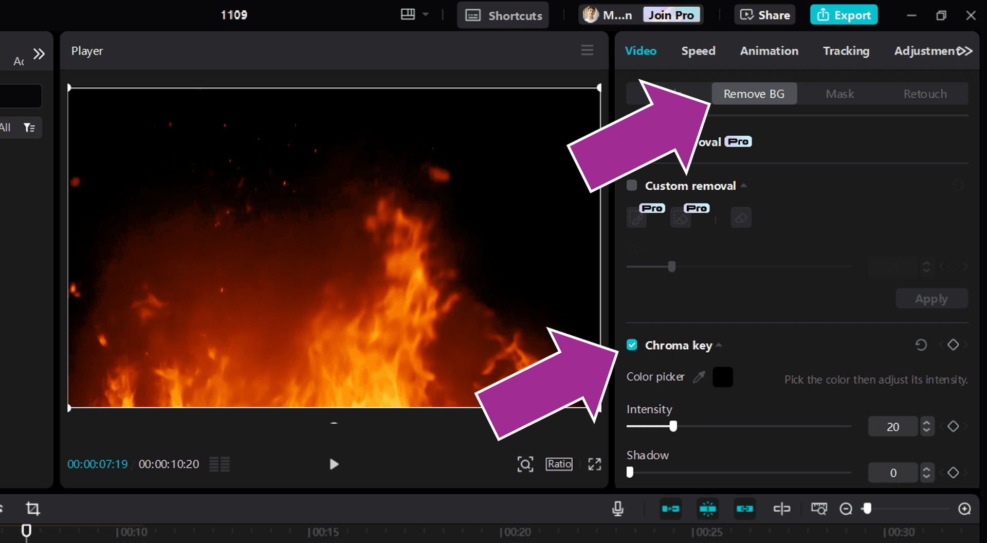
Task: Switch to the Speed tab
Action: point(698,51)
